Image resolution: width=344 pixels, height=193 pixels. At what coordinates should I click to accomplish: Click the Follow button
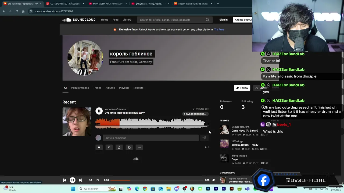click(x=242, y=88)
